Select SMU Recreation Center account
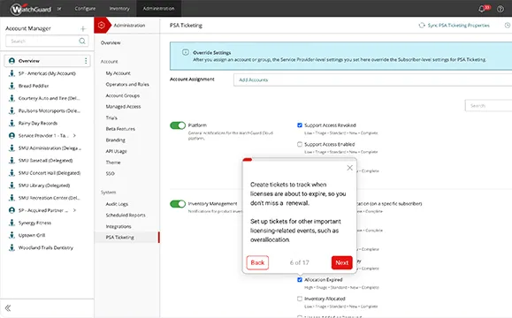Image resolution: width=512 pixels, height=318 pixels. 49,198
